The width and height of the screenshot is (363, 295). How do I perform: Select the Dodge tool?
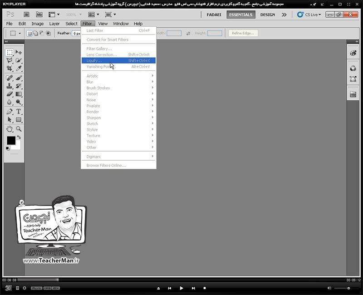pos(19,102)
